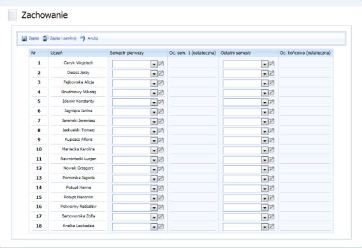Open last-semester dropdown for Pomorska Jagoda
This screenshot has width=362, height=248.
click(x=264, y=179)
